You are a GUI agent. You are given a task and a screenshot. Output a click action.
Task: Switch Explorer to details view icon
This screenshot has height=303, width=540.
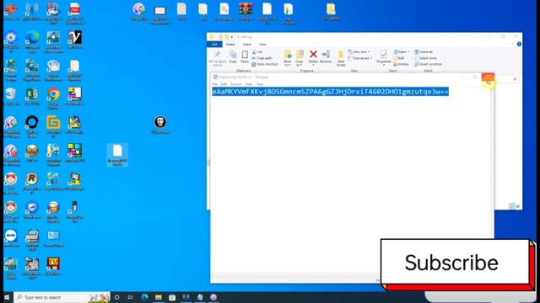(x=512, y=205)
